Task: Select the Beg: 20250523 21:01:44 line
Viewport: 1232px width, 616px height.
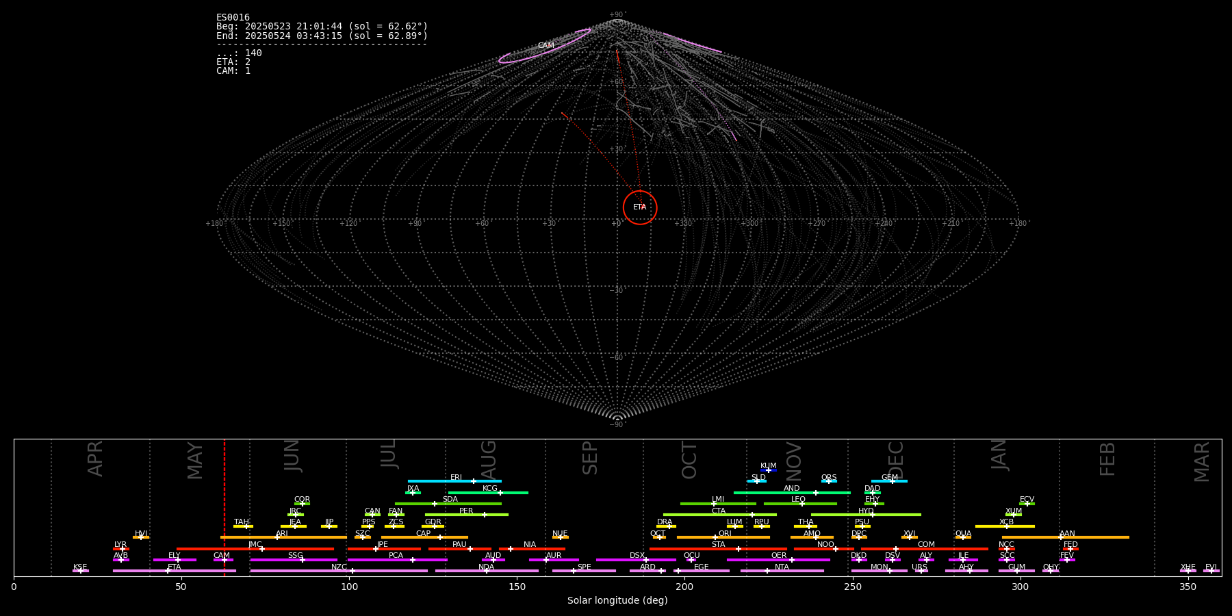Action: pos(322,27)
